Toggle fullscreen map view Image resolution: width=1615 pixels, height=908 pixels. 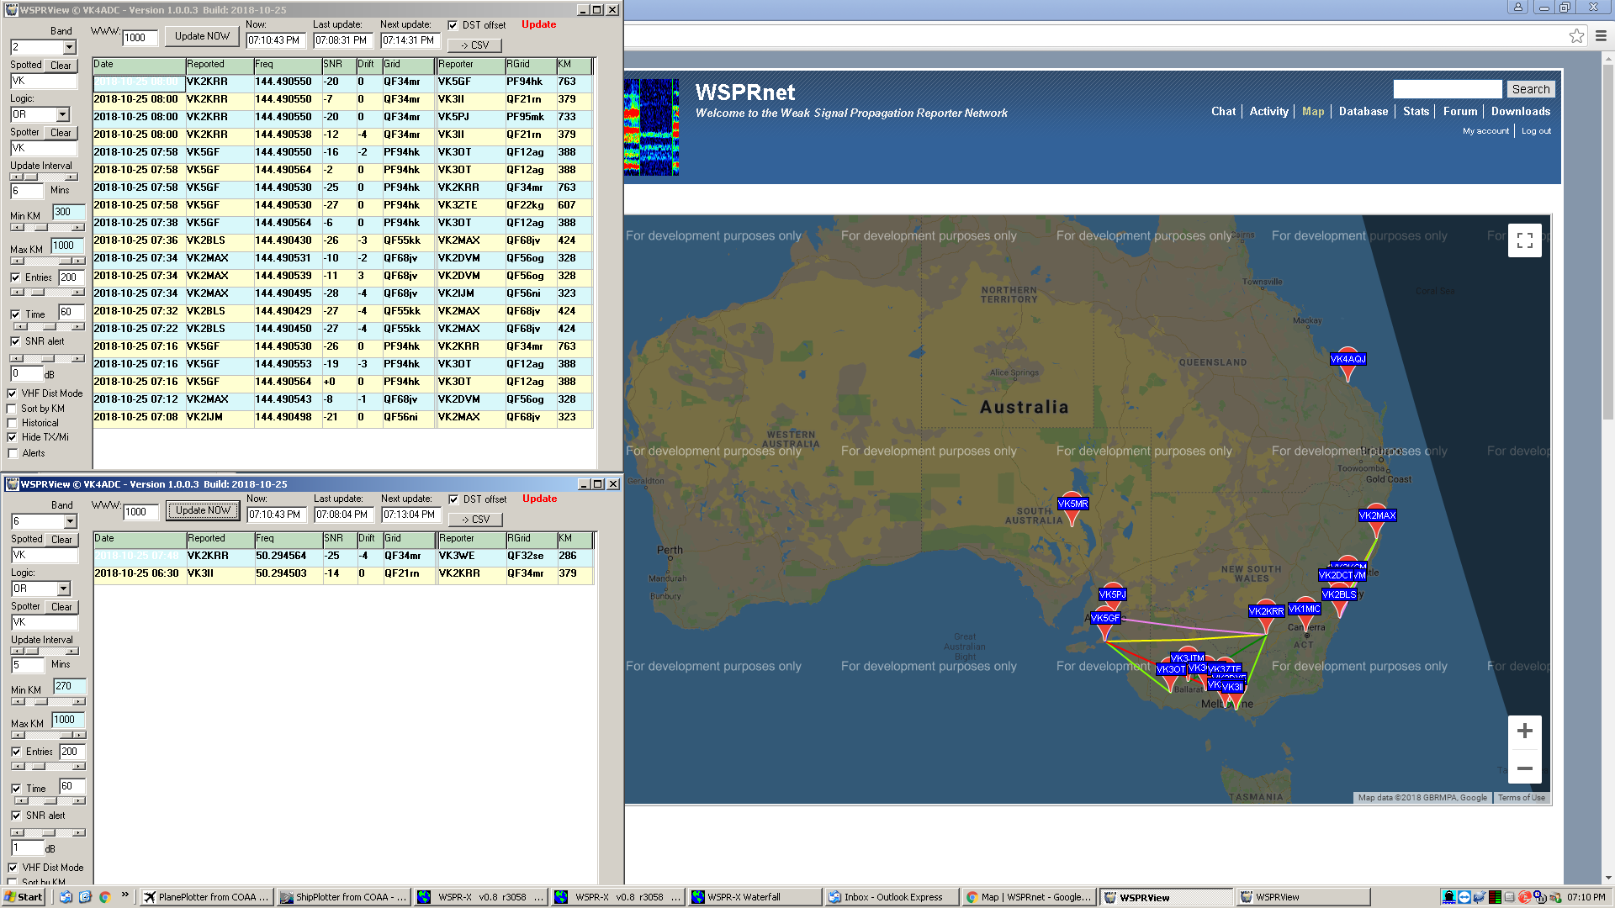(x=1524, y=240)
